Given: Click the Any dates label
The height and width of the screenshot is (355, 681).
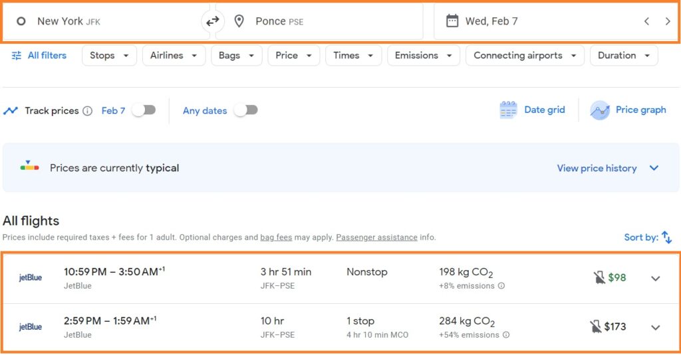Looking at the screenshot, I should (205, 111).
